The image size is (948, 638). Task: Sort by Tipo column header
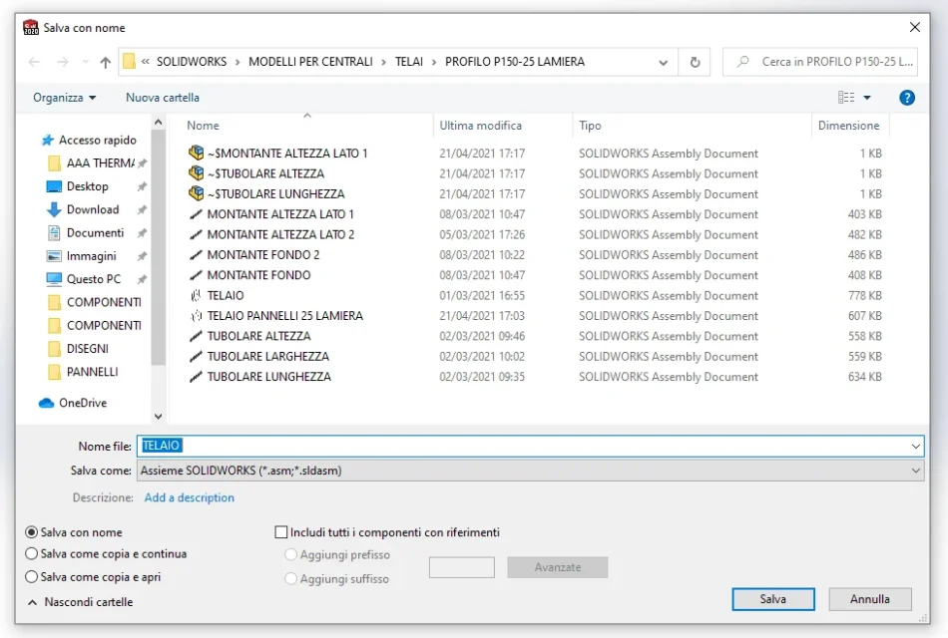click(x=590, y=125)
